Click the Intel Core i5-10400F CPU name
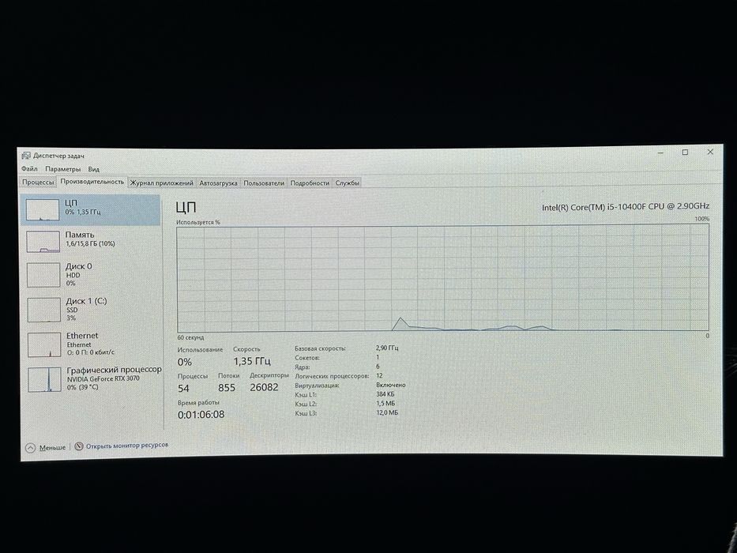The width and height of the screenshot is (737, 553). click(625, 206)
